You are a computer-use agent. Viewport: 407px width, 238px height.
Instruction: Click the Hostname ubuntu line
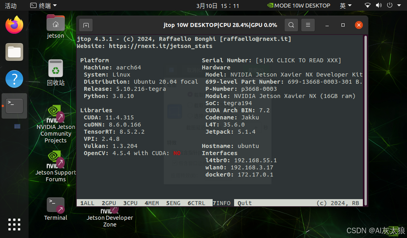[231, 146]
